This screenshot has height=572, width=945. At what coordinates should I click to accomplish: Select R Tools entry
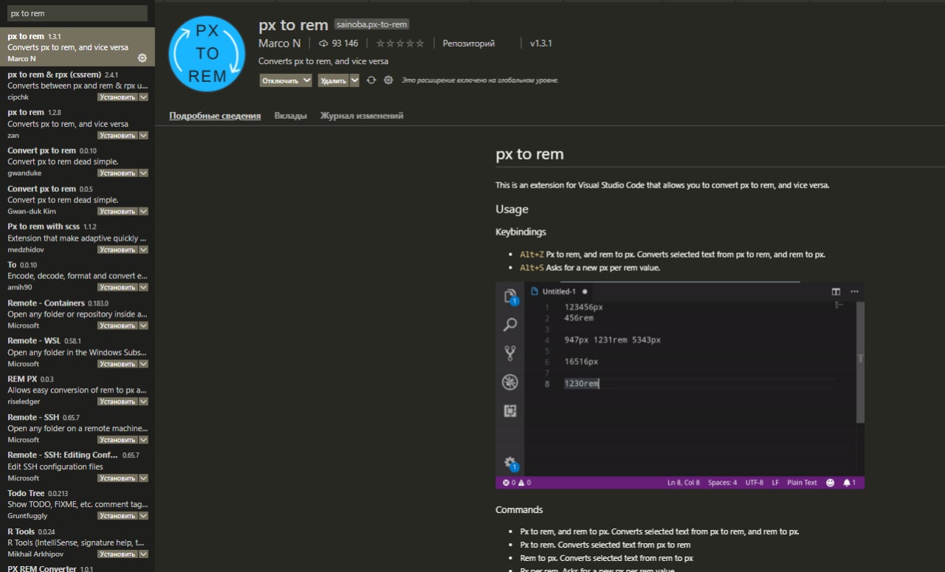click(78, 543)
